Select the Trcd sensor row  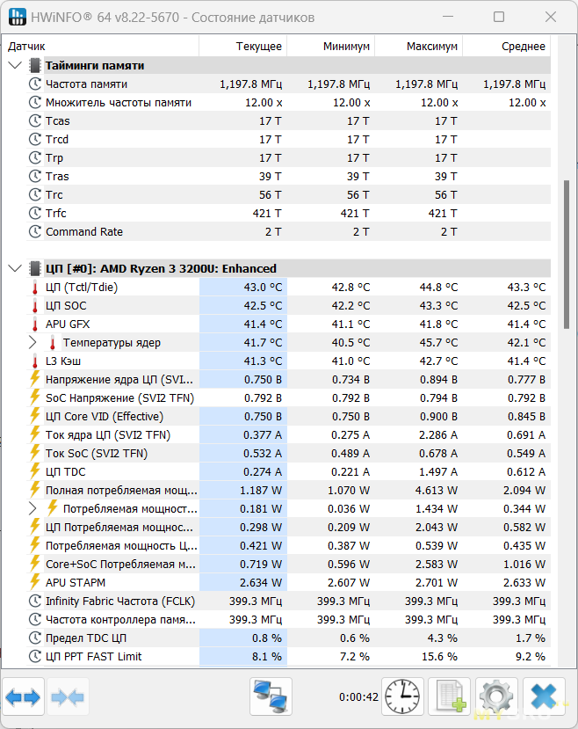tap(288, 140)
